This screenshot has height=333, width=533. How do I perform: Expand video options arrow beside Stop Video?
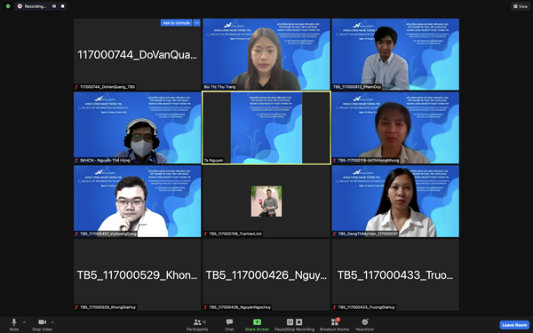(52, 322)
